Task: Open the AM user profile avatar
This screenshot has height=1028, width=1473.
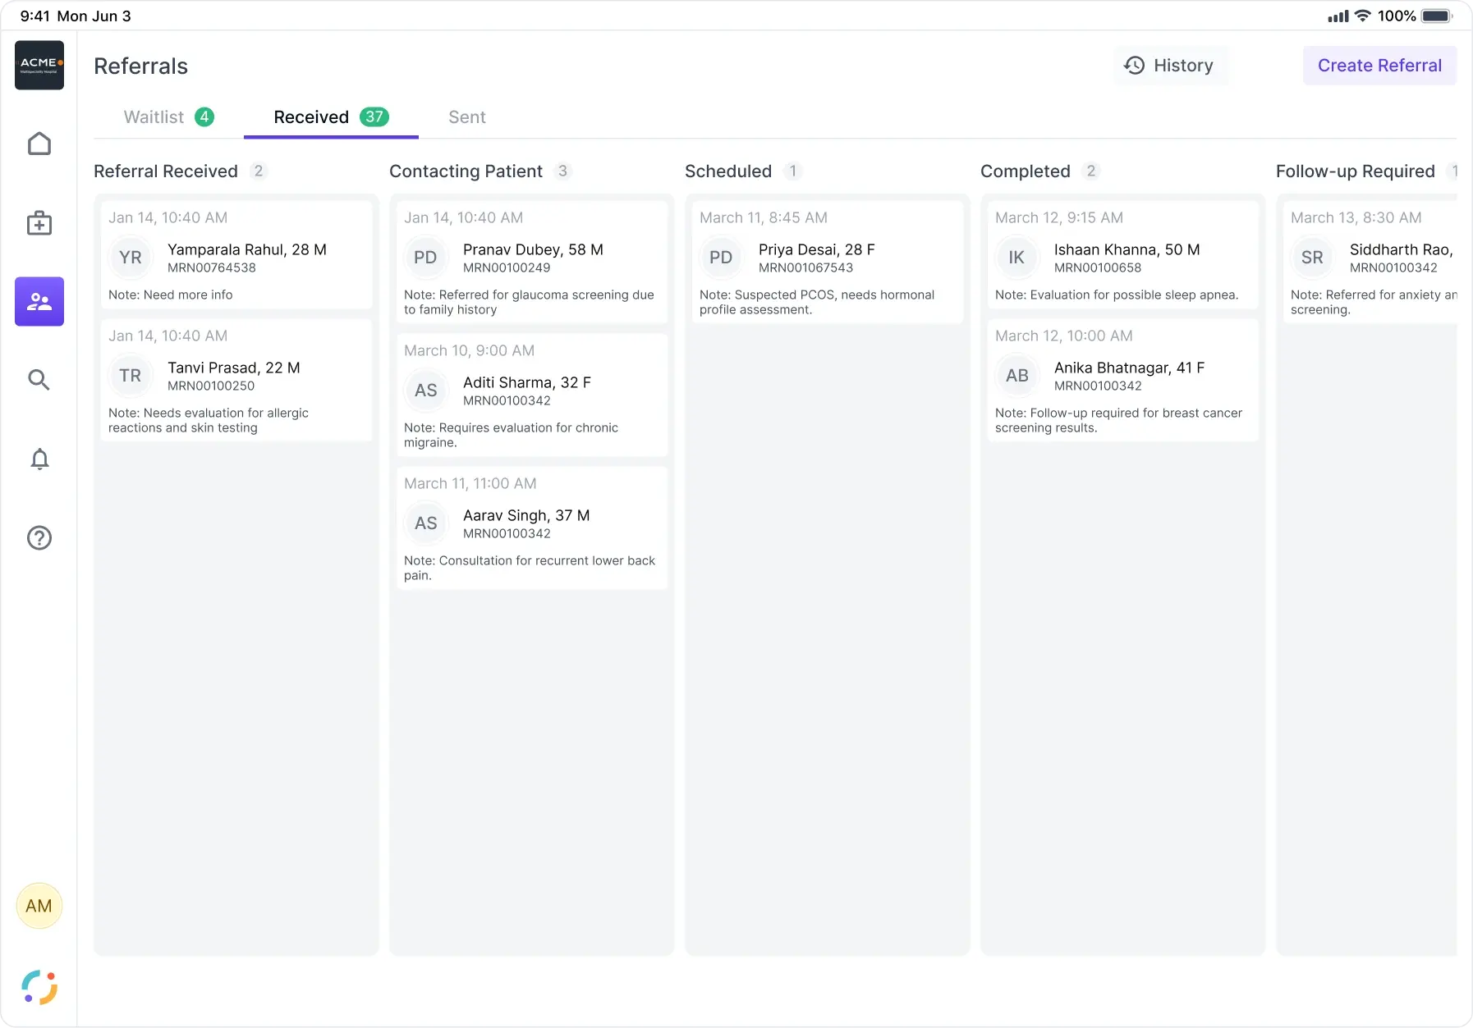Action: click(x=39, y=906)
